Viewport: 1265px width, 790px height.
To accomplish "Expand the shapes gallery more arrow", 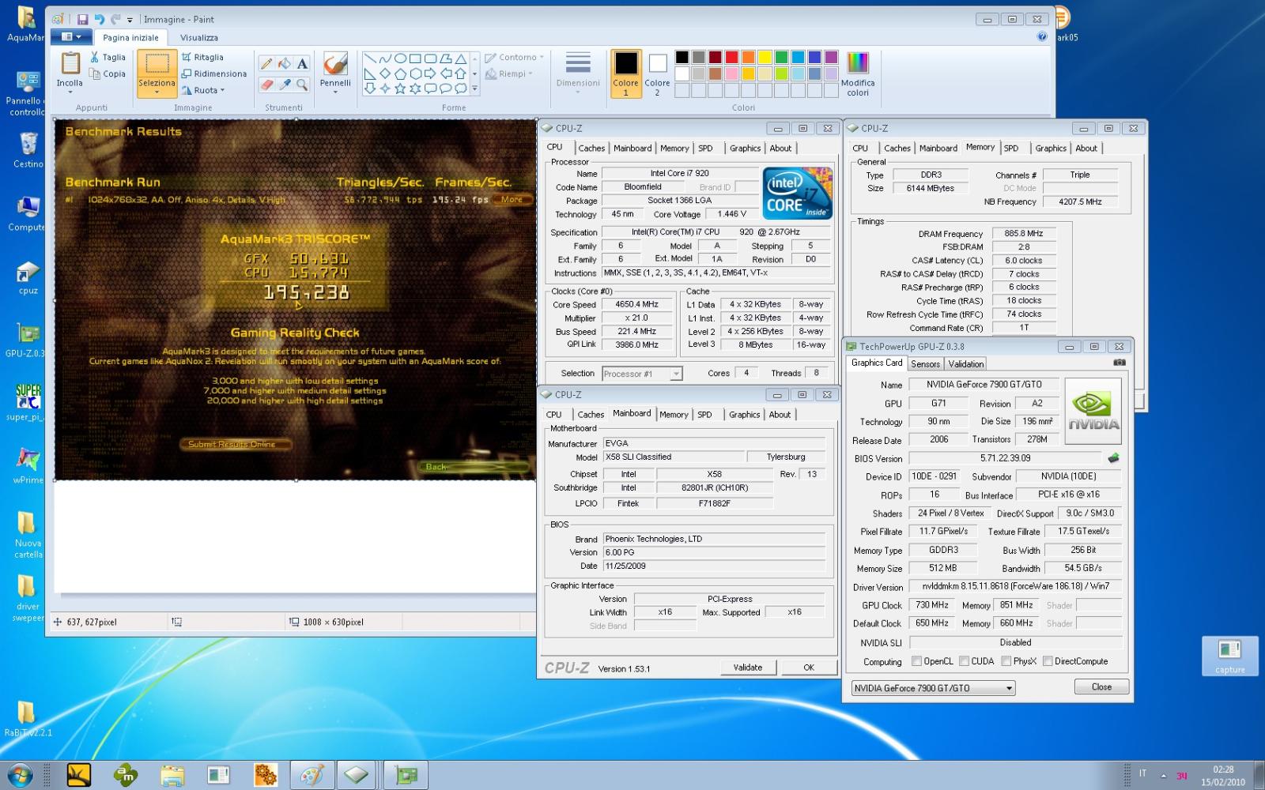I will point(474,88).
